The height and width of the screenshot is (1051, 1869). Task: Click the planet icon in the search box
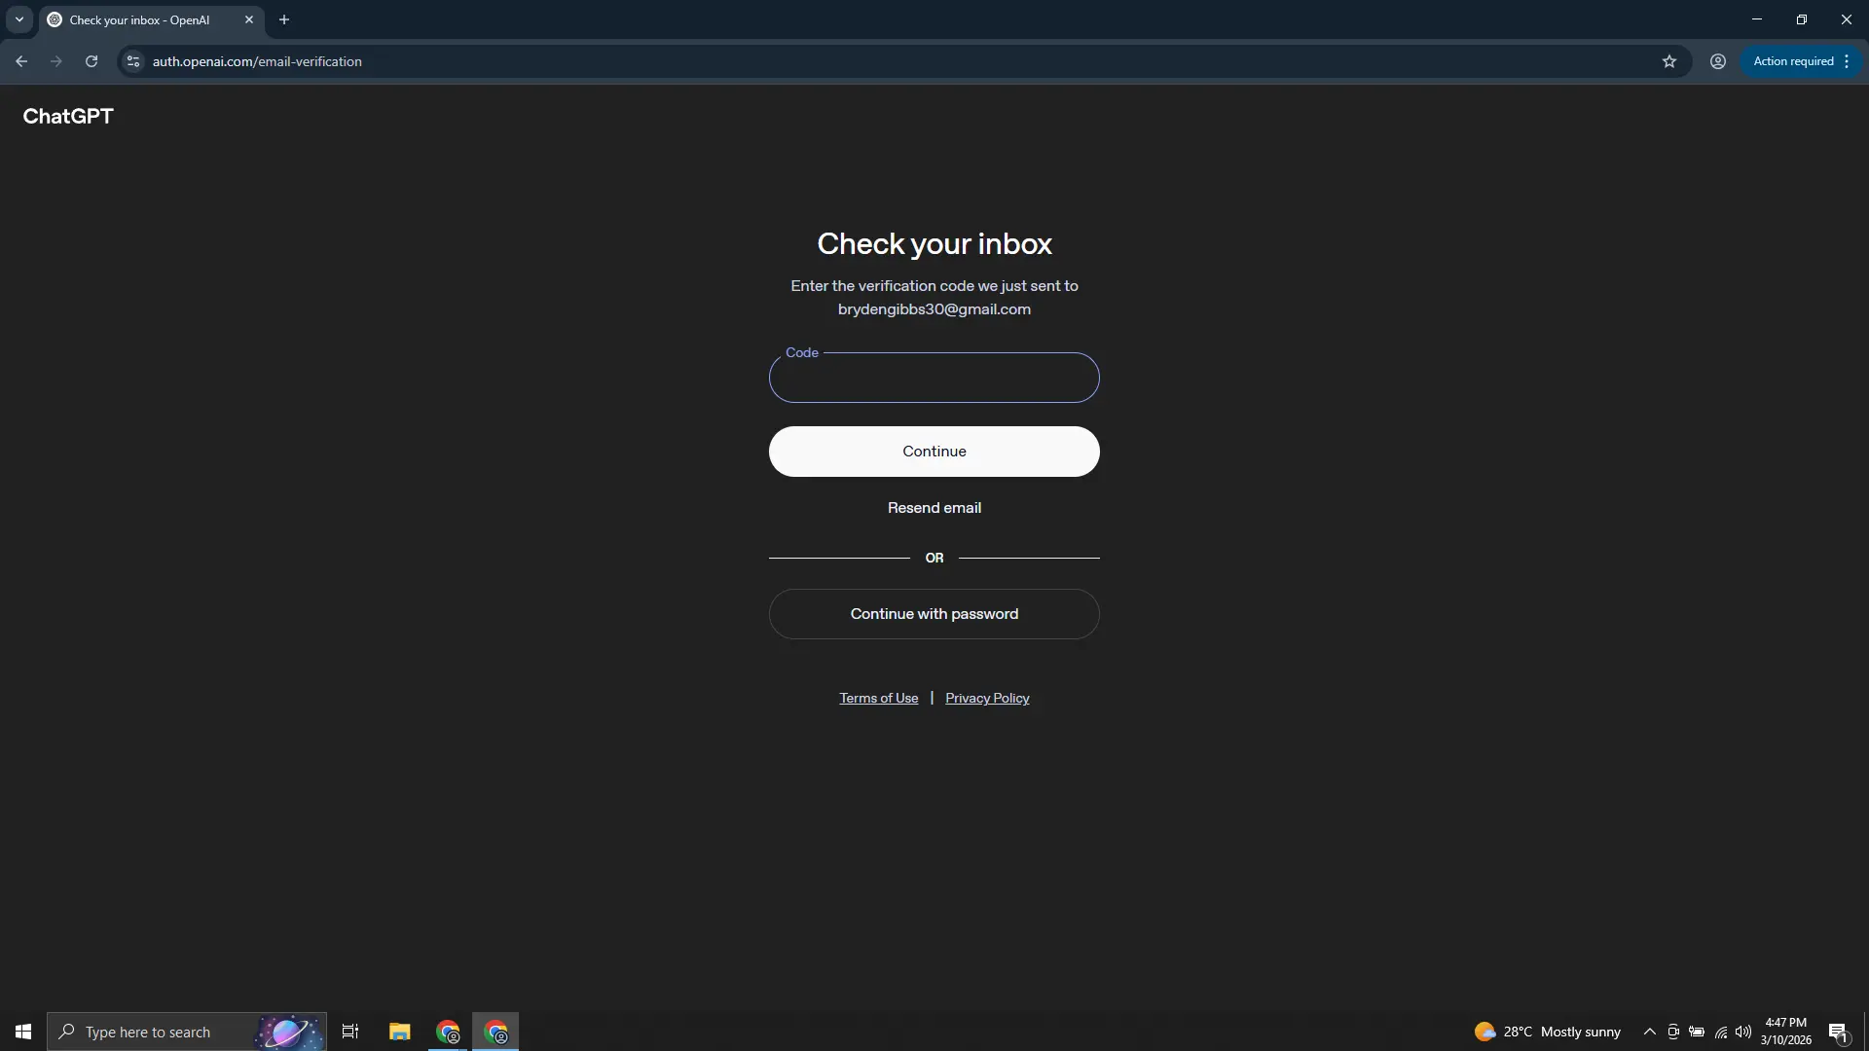click(x=288, y=1032)
